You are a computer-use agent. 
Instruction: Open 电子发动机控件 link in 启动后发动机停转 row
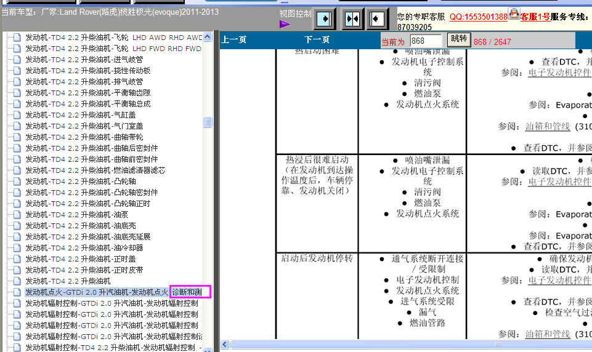[559, 281]
